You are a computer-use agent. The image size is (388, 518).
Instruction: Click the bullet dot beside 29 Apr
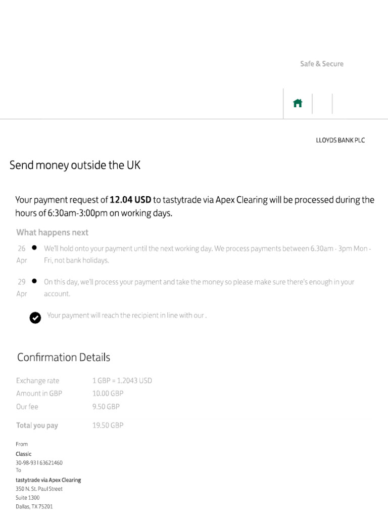point(34,281)
